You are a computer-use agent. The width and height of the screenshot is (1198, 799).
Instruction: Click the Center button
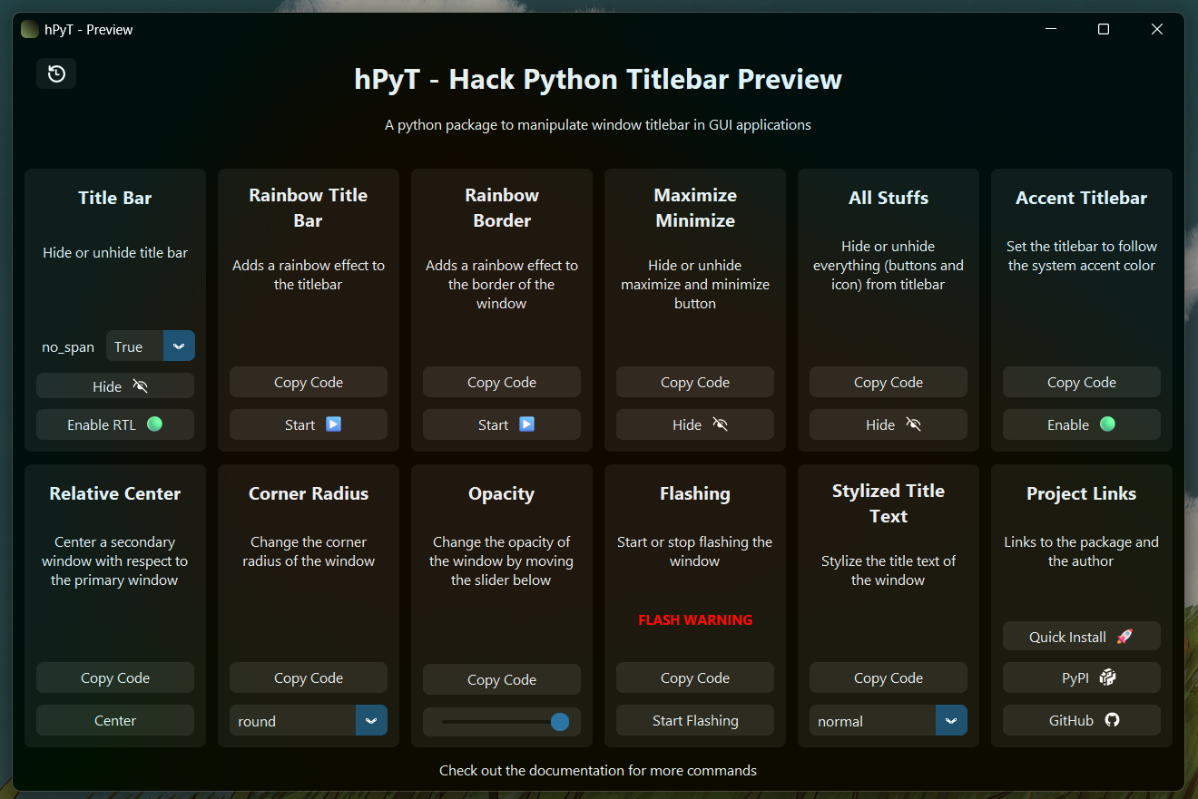[x=115, y=720]
